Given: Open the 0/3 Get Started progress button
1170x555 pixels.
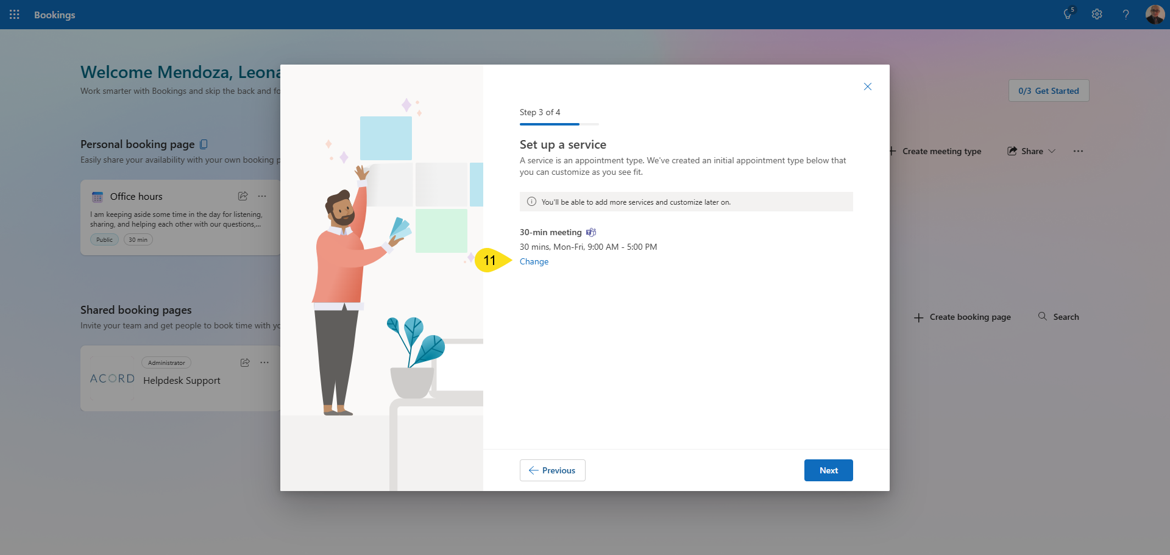Looking at the screenshot, I should tap(1048, 91).
